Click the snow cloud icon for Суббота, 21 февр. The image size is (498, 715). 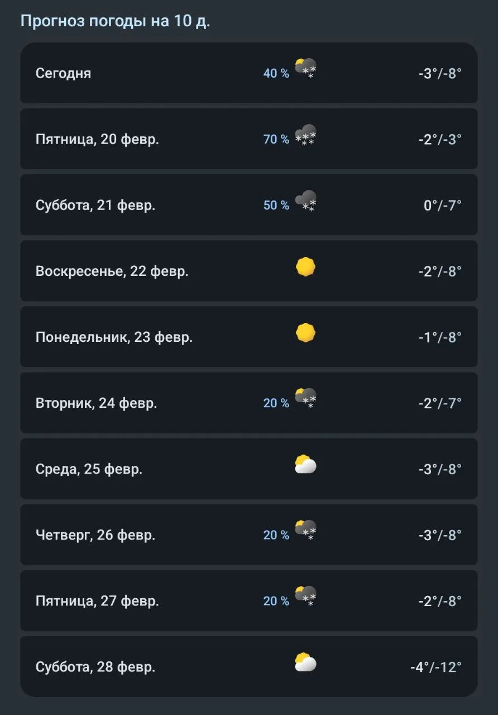point(305,201)
